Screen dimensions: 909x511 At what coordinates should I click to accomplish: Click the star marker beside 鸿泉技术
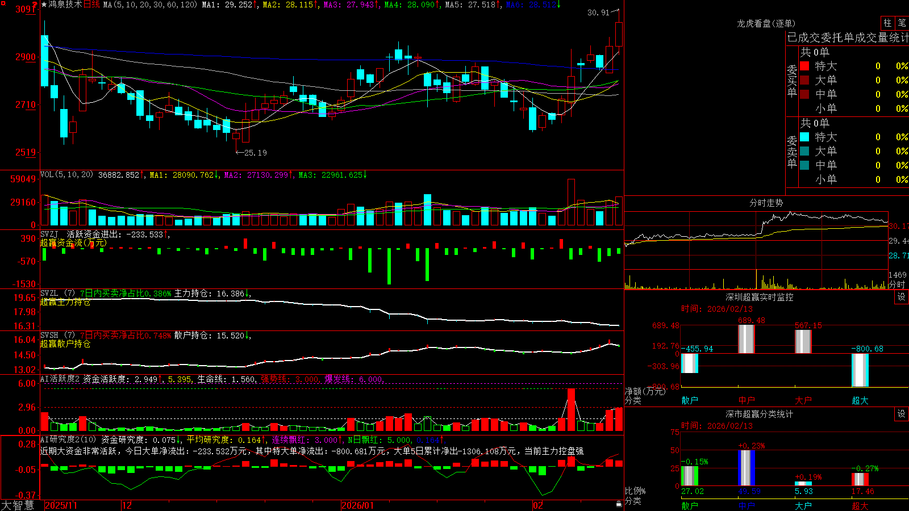44,5
